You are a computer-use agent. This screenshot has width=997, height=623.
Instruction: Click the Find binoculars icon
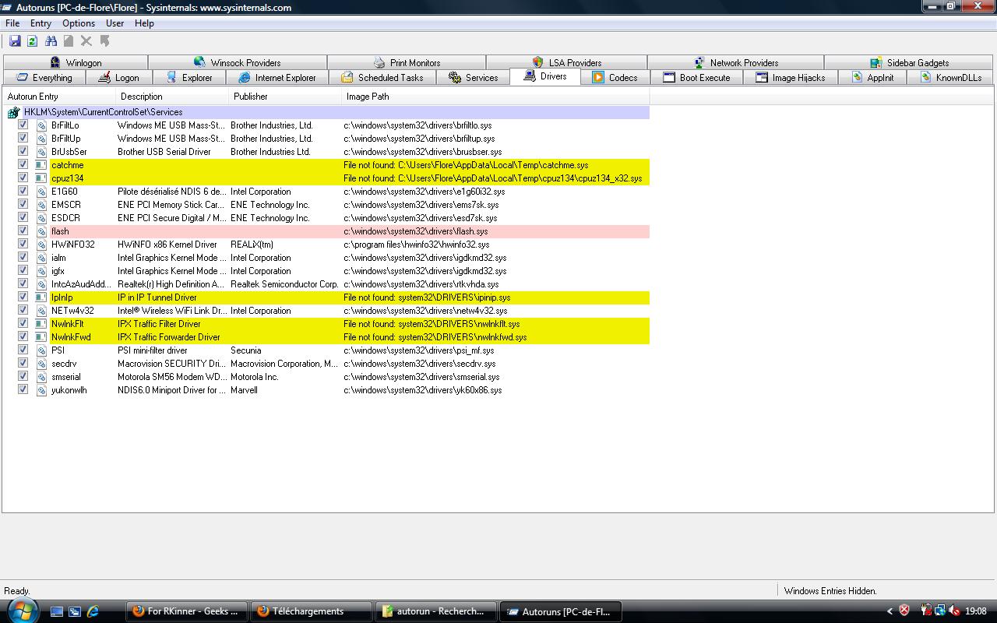pos(51,40)
